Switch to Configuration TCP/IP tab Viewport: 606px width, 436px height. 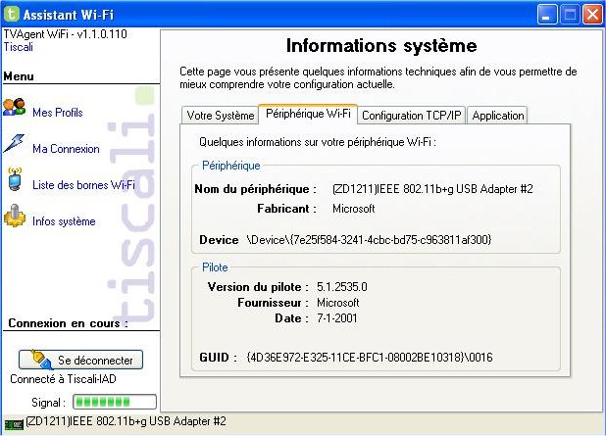(412, 115)
